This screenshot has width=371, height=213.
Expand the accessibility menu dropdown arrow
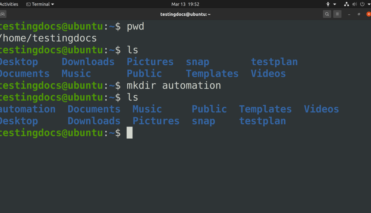[335, 4]
